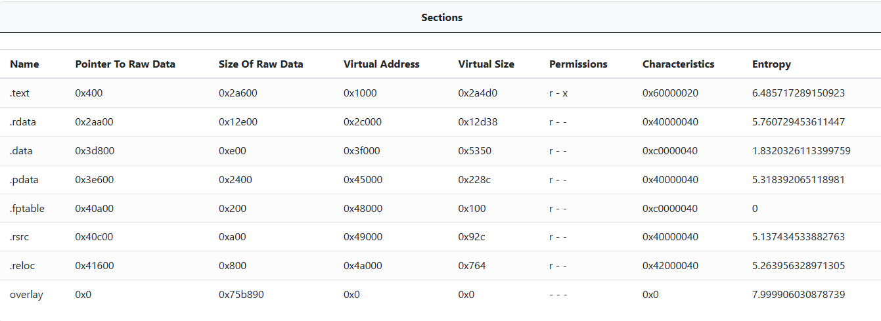881x321 pixels.
Task: Click the overlay raw data size 0x75b890
Action: point(241,295)
